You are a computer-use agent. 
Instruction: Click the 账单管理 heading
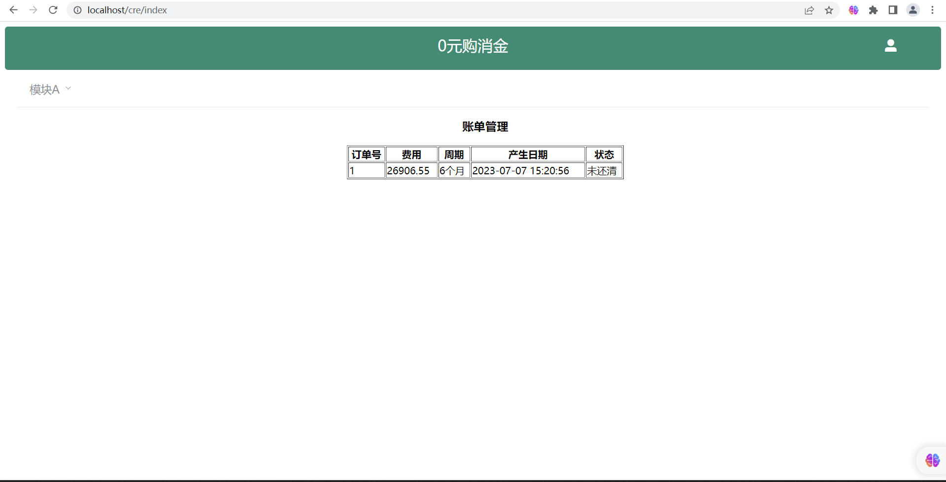coord(485,127)
